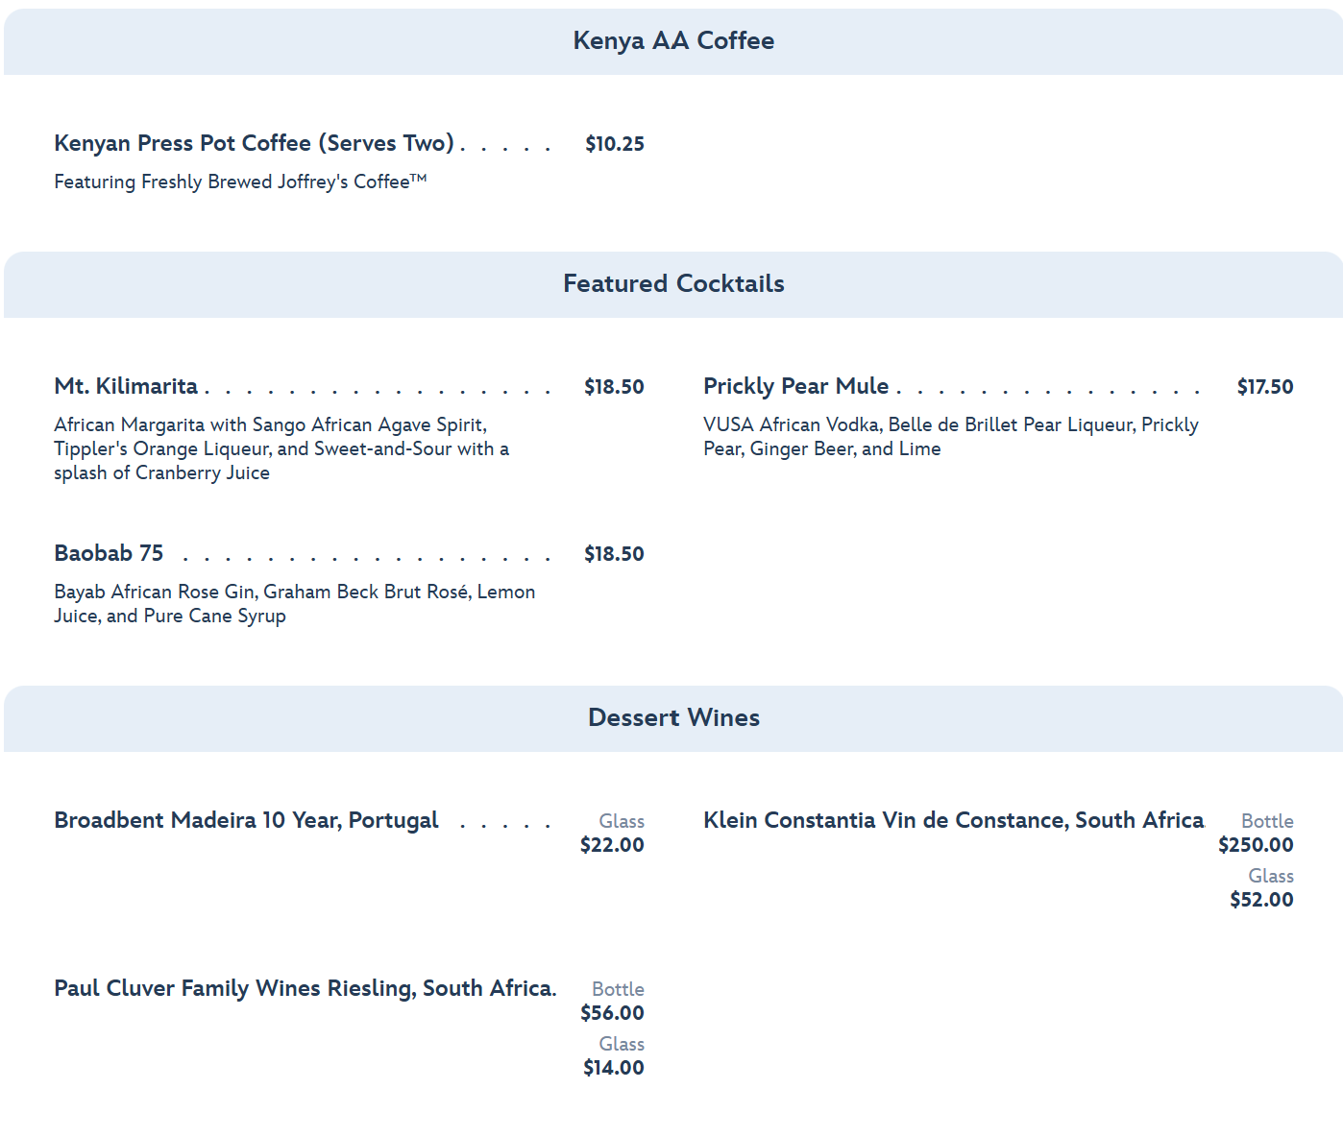Click the Baobab 75 ingredients description
Viewport: 1343px width, 1137px height.
[x=294, y=604]
